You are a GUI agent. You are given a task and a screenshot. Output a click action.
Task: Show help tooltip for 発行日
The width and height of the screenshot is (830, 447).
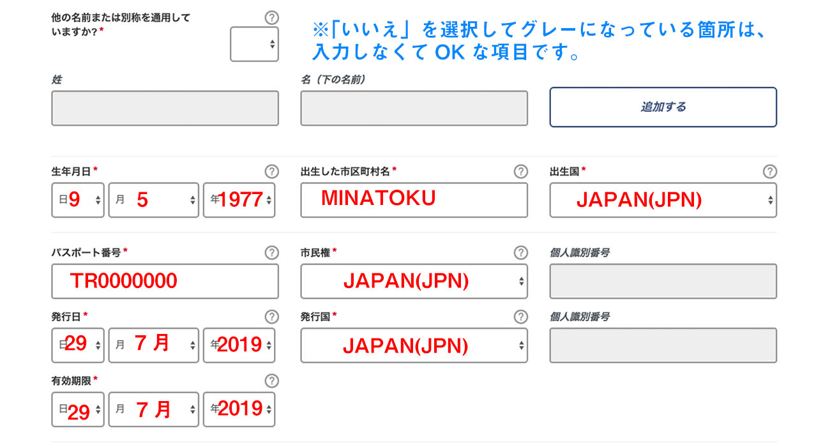(271, 317)
